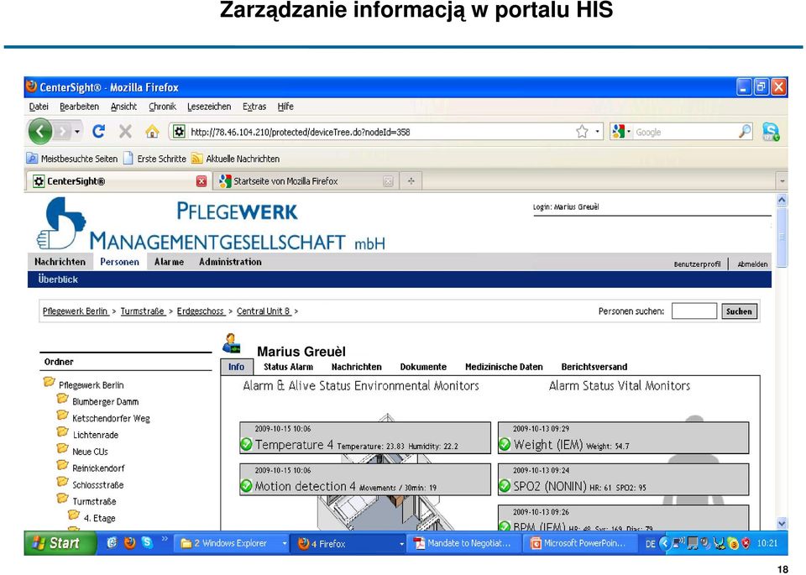The image size is (806, 575).
Task: Open Blumberger Damm folder
Action: coord(98,401)
